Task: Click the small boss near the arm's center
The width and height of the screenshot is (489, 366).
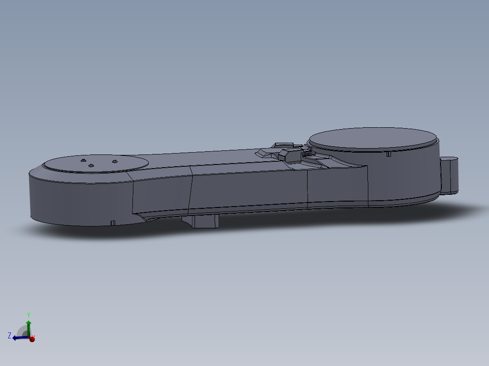Action: coord(292,157)
